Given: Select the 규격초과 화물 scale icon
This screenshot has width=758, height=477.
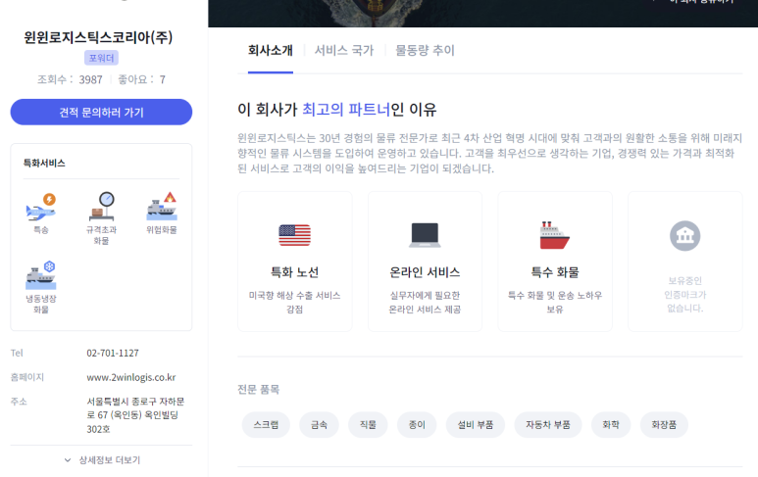Looking at the screenshot, I should [x=102, y=206].
